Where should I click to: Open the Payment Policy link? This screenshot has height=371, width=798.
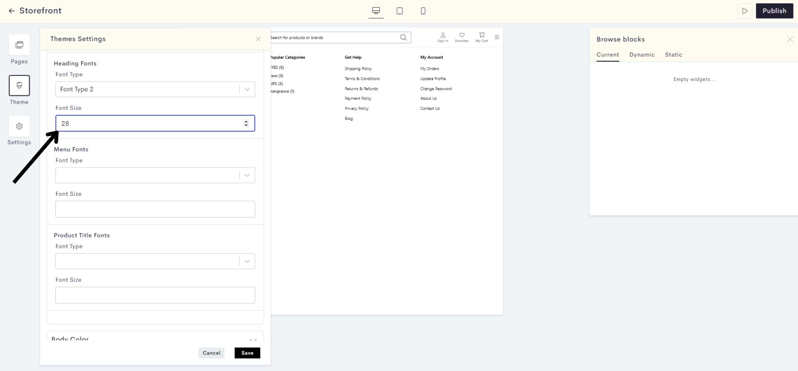coord(358,99)
